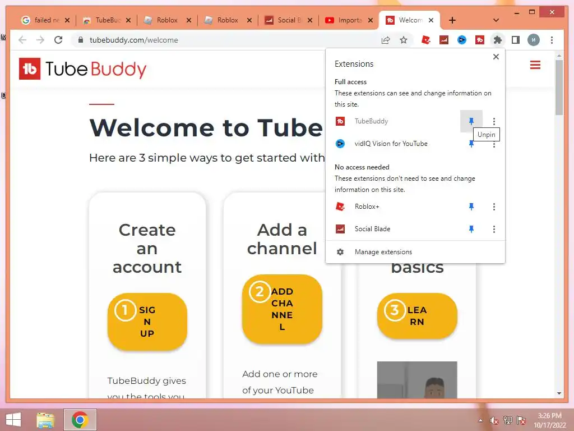Unpin the Roblox+ extension
Screen dimensions: 574x431
[471, 207]
